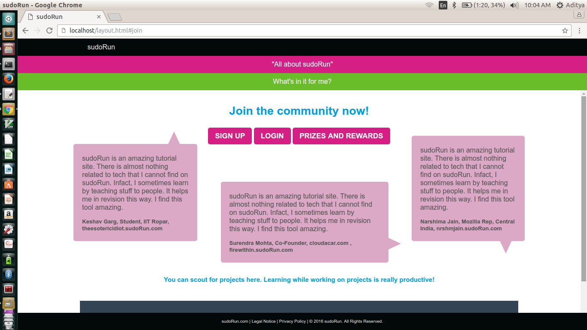Viewport: 587px width, 330px height.
Task: Open the Chrome three-dot menu
Action: (x=579, y=31)
